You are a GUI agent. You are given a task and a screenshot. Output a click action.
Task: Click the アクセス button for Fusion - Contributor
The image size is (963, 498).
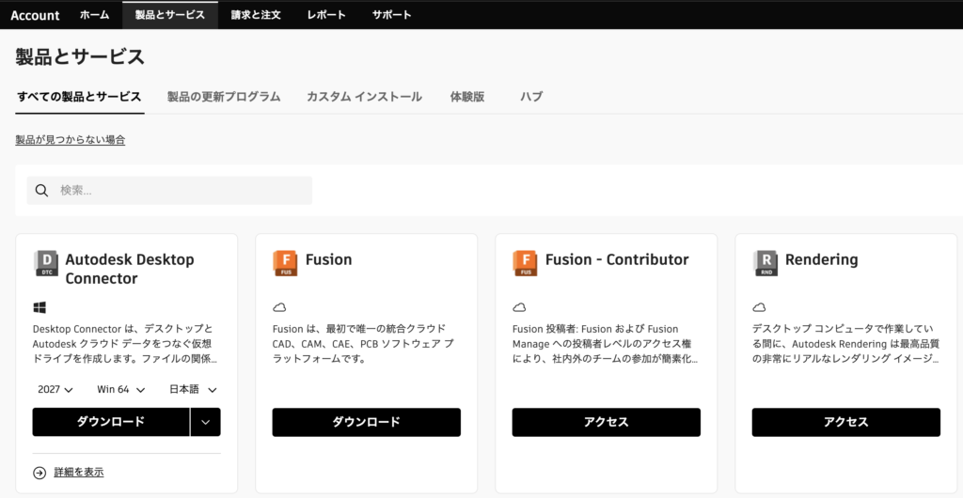(x=607, y=422)
